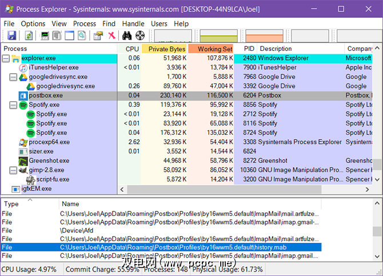The width and height of the screenshot is (383, 276).
Task: Select the history.mab file handle row
Action: coord(161,247)
